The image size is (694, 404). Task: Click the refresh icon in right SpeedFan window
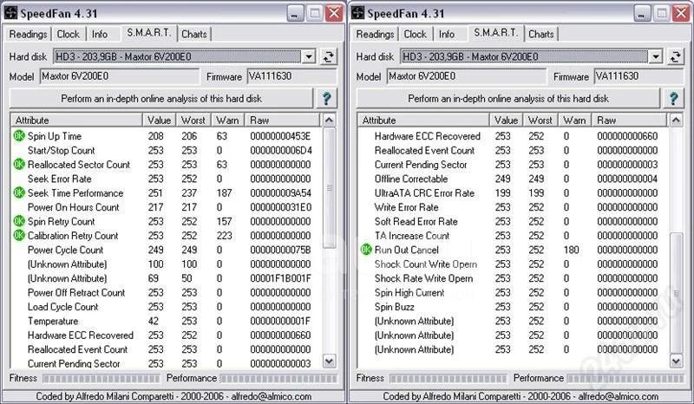pyautogui.click(x=676, y=56)
